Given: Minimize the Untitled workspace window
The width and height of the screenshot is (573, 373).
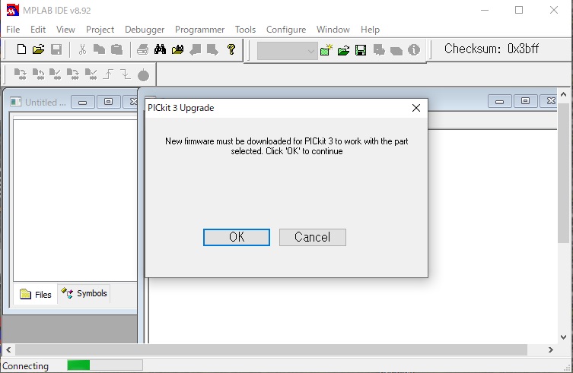Looking at the screenshot, I should (83, 102).
